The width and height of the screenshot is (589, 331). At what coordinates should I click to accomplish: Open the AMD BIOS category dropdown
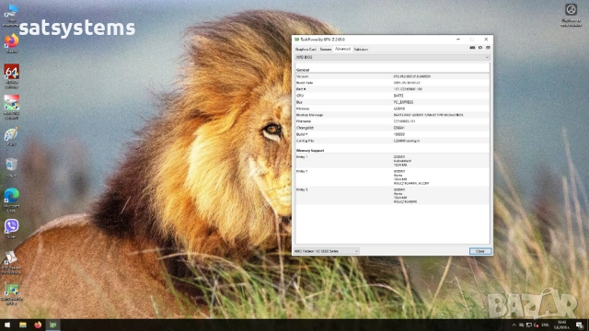(392, 57)
